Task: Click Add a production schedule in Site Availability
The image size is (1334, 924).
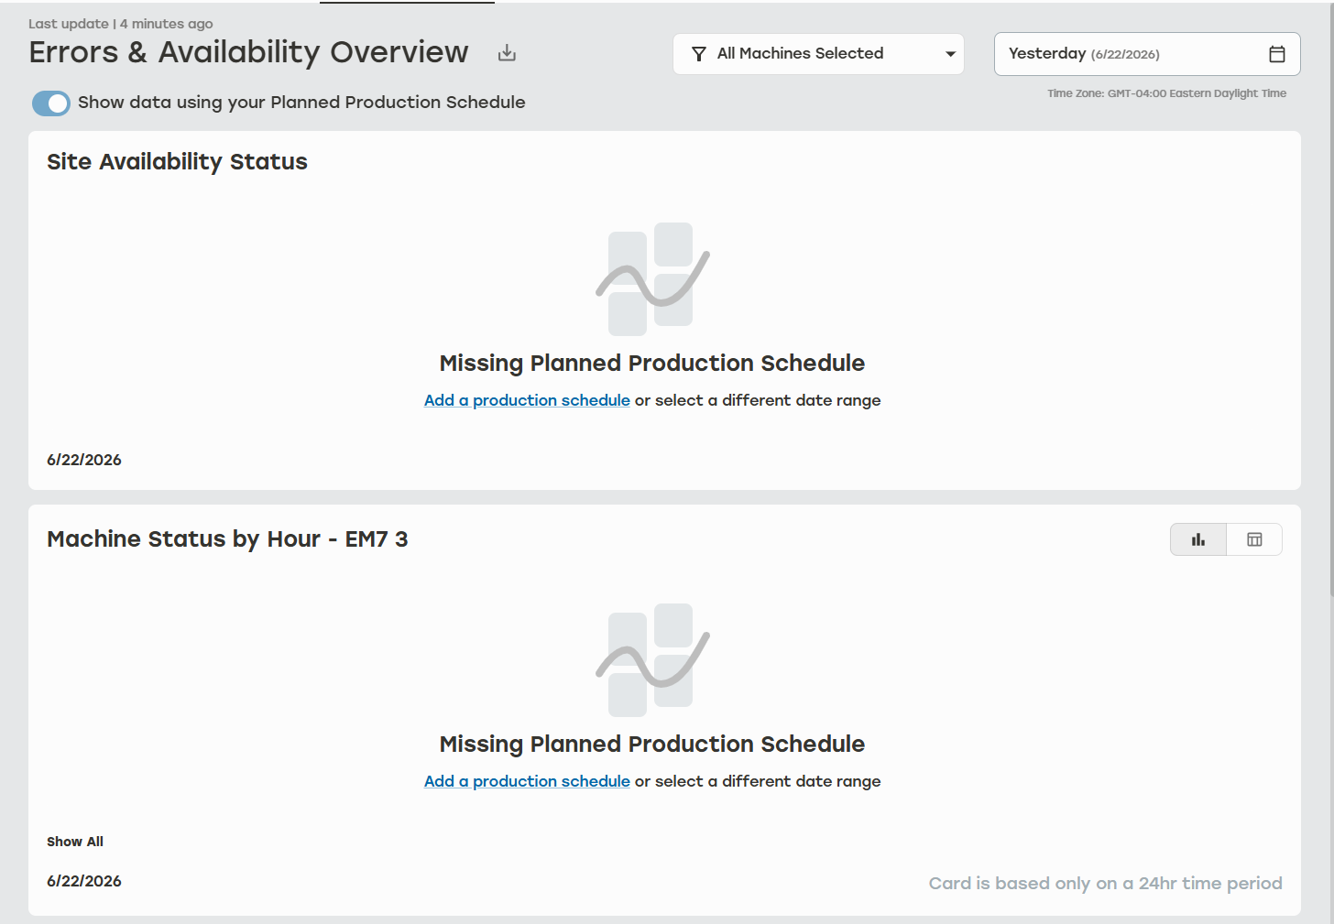Action: [527, 400]
